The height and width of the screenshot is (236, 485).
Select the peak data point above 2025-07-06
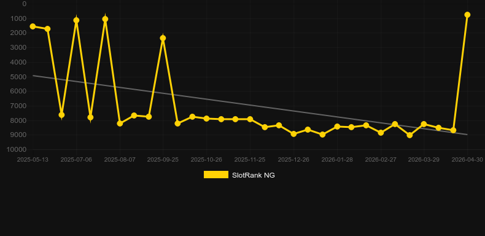tap(76, 20)
